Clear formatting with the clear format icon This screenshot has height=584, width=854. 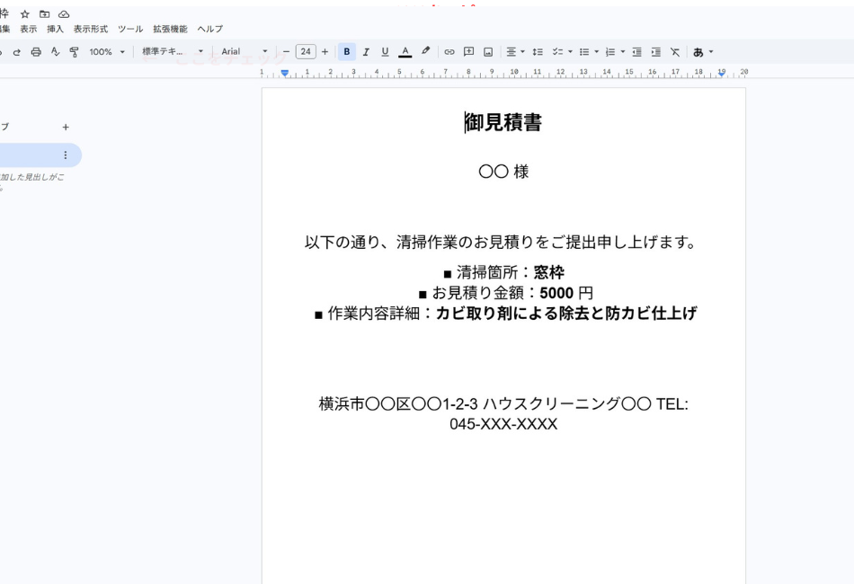[x=675, y=51]
